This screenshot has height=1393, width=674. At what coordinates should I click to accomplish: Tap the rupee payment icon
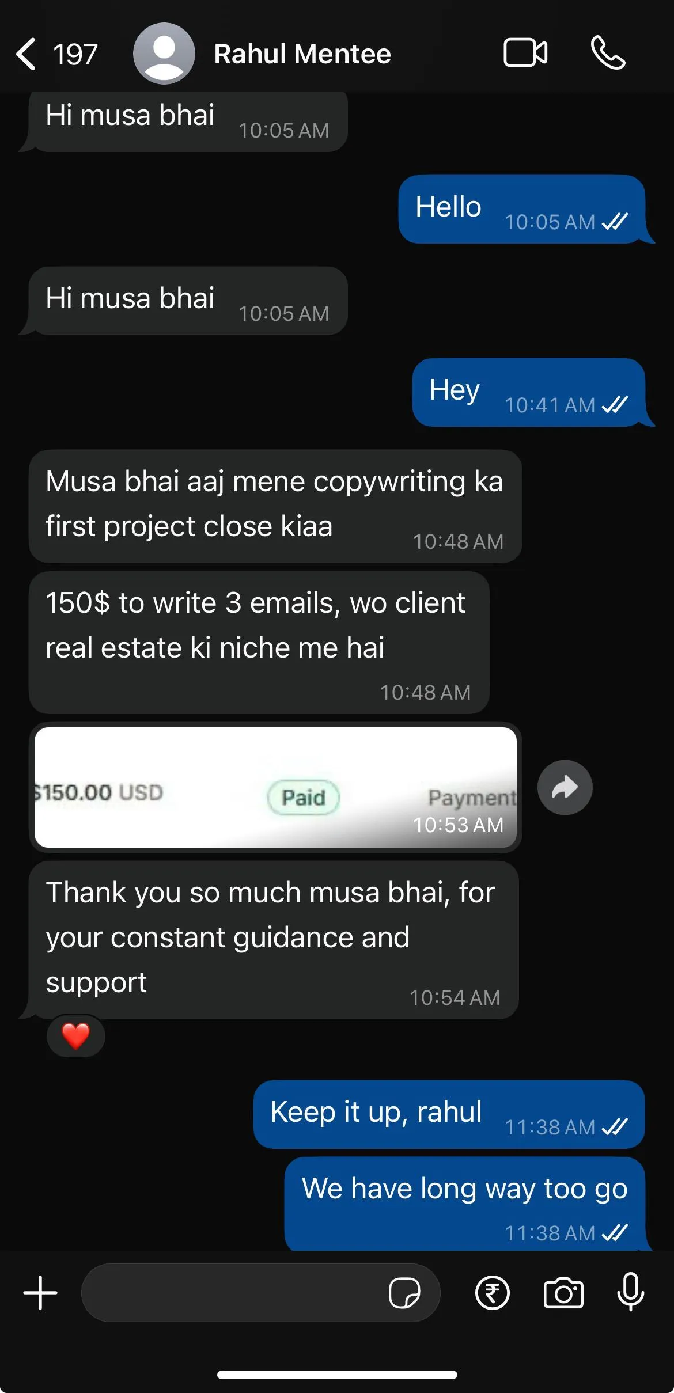492,1293
